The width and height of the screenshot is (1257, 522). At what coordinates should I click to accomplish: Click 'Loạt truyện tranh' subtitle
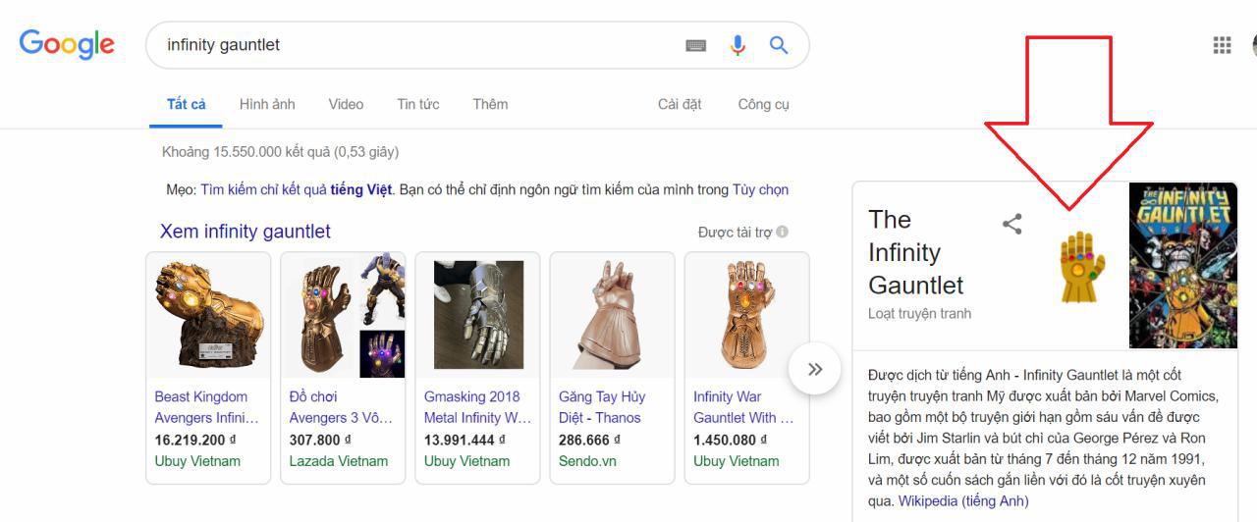[x=919, y=314]
